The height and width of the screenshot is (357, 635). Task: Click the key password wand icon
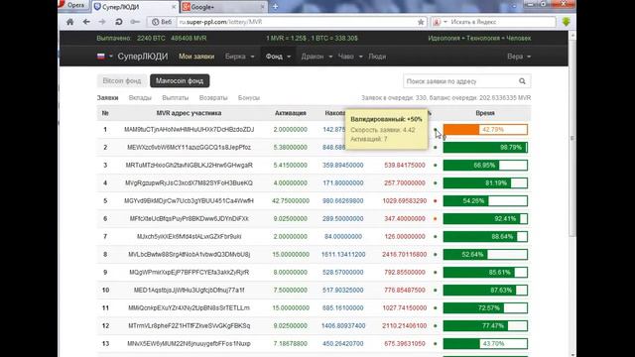(135, 22)
